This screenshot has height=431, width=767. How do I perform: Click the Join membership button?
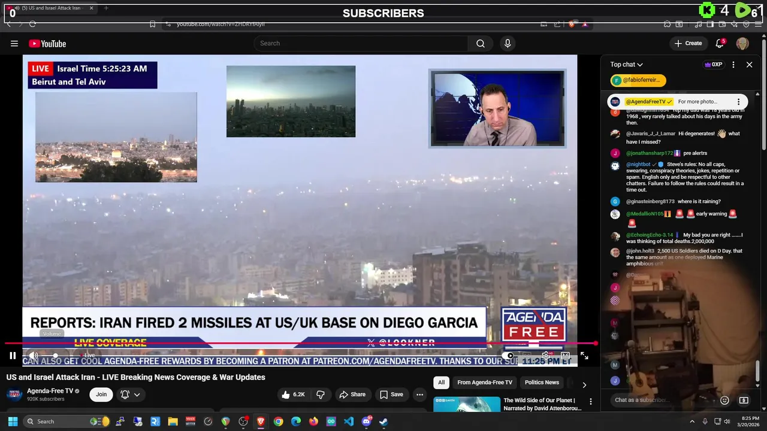point(101,394)
